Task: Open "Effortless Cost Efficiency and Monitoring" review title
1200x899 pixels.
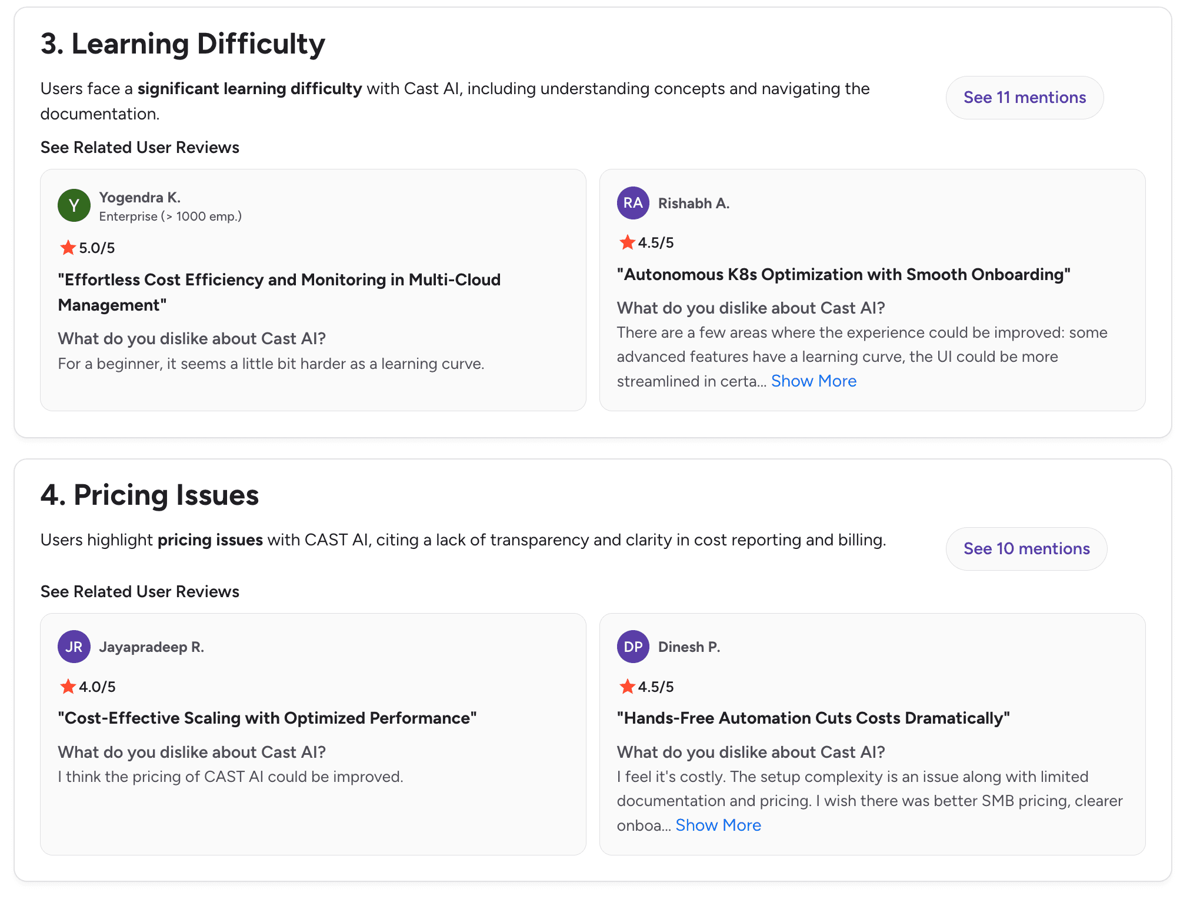Action: coord(279,292)
